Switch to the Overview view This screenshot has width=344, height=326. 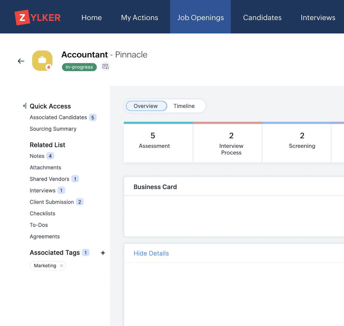(146, 106)
